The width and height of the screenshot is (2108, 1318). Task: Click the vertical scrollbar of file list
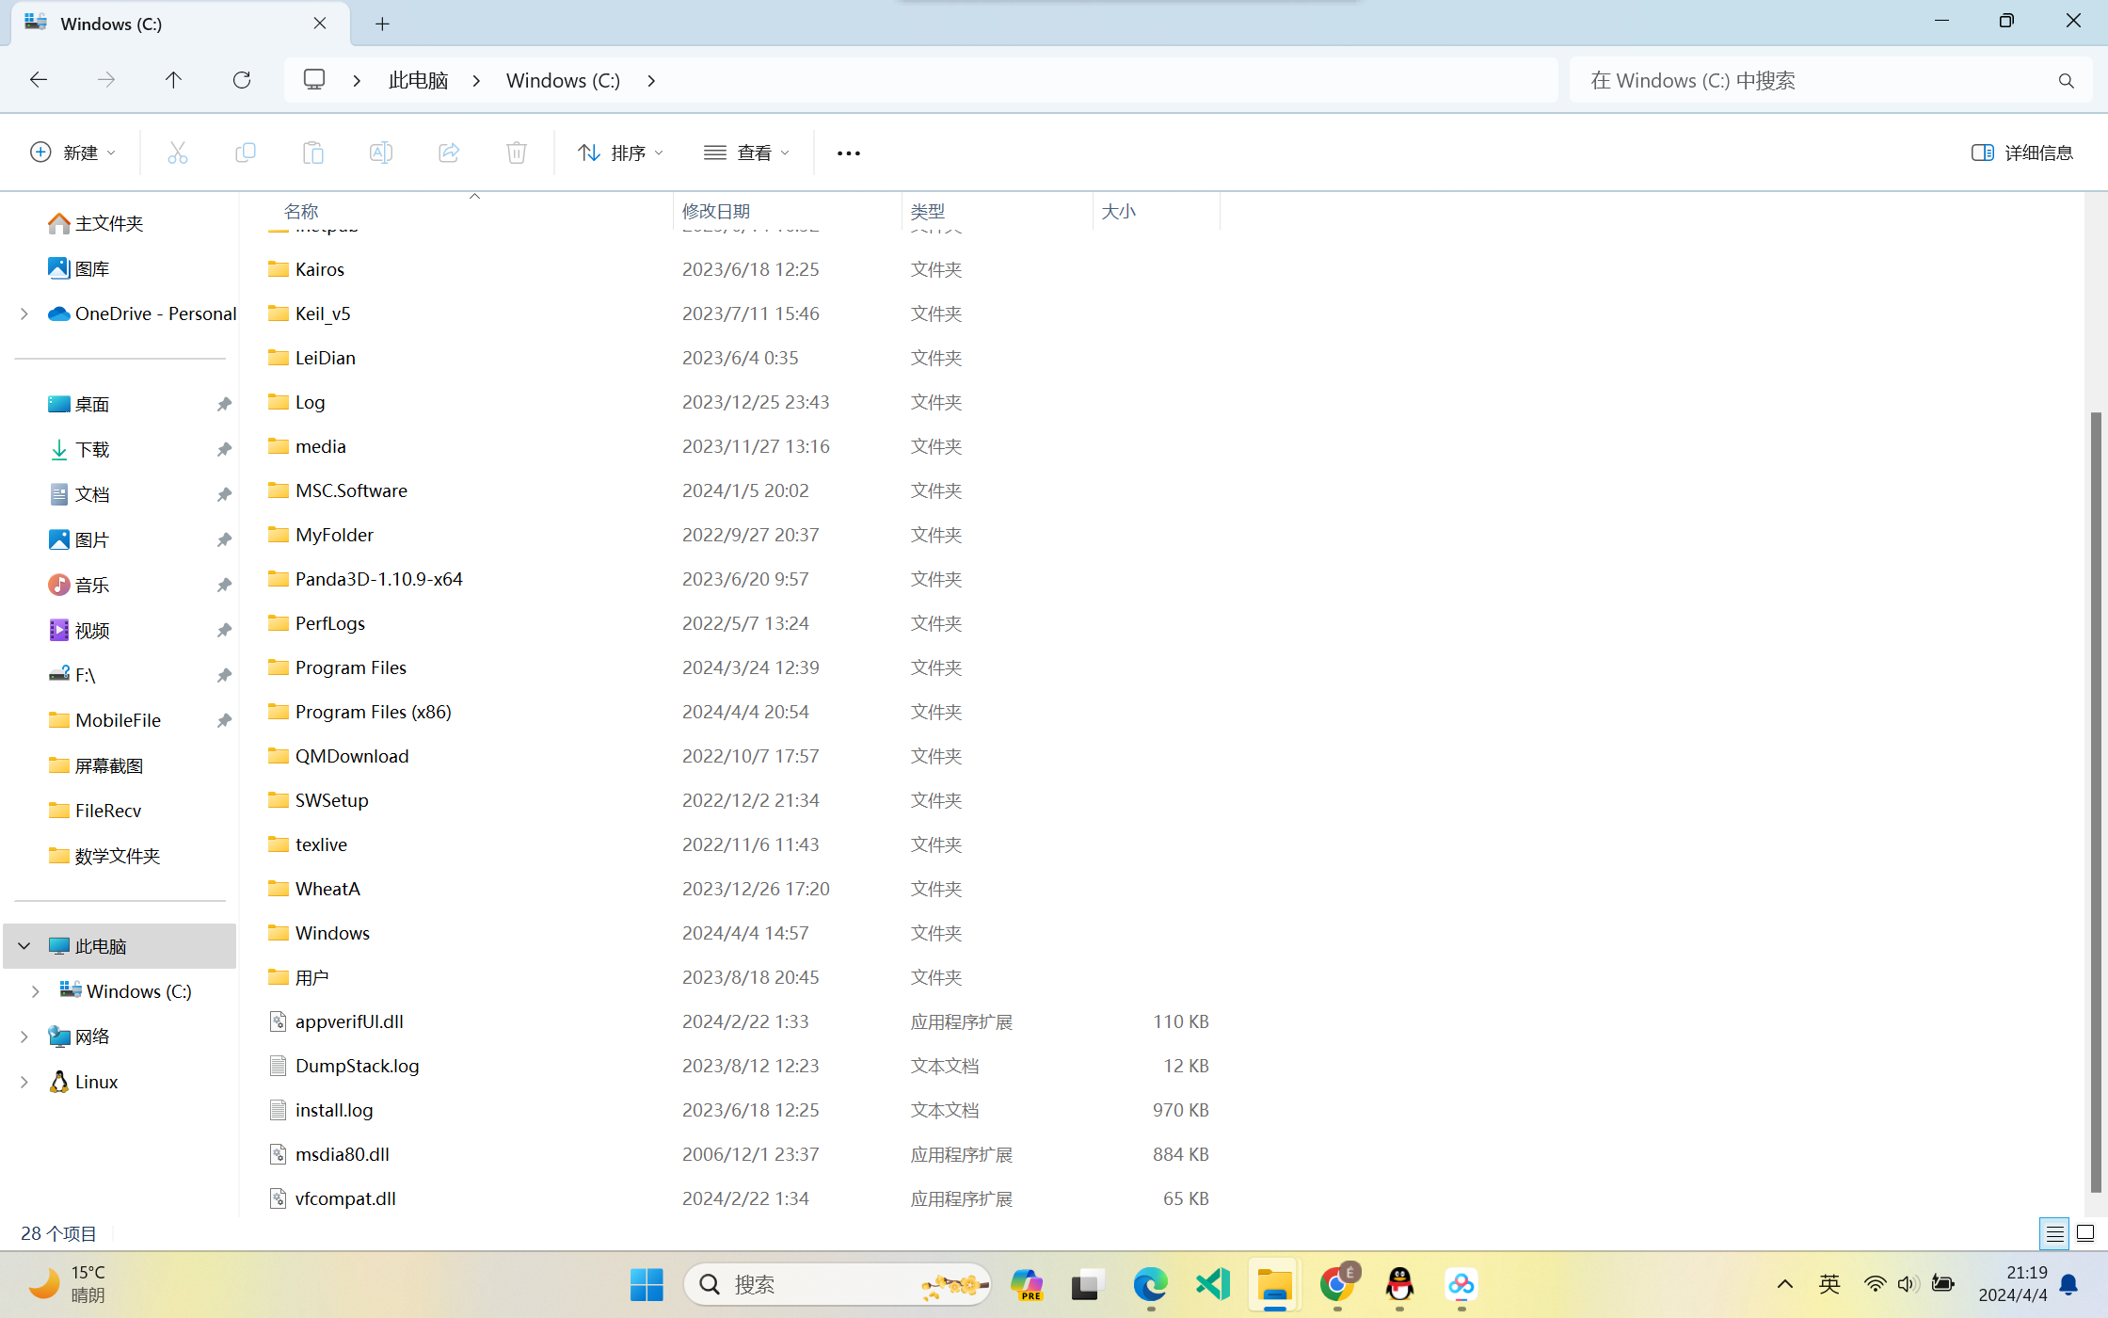pyautogui.click(x=2095, y=800)
